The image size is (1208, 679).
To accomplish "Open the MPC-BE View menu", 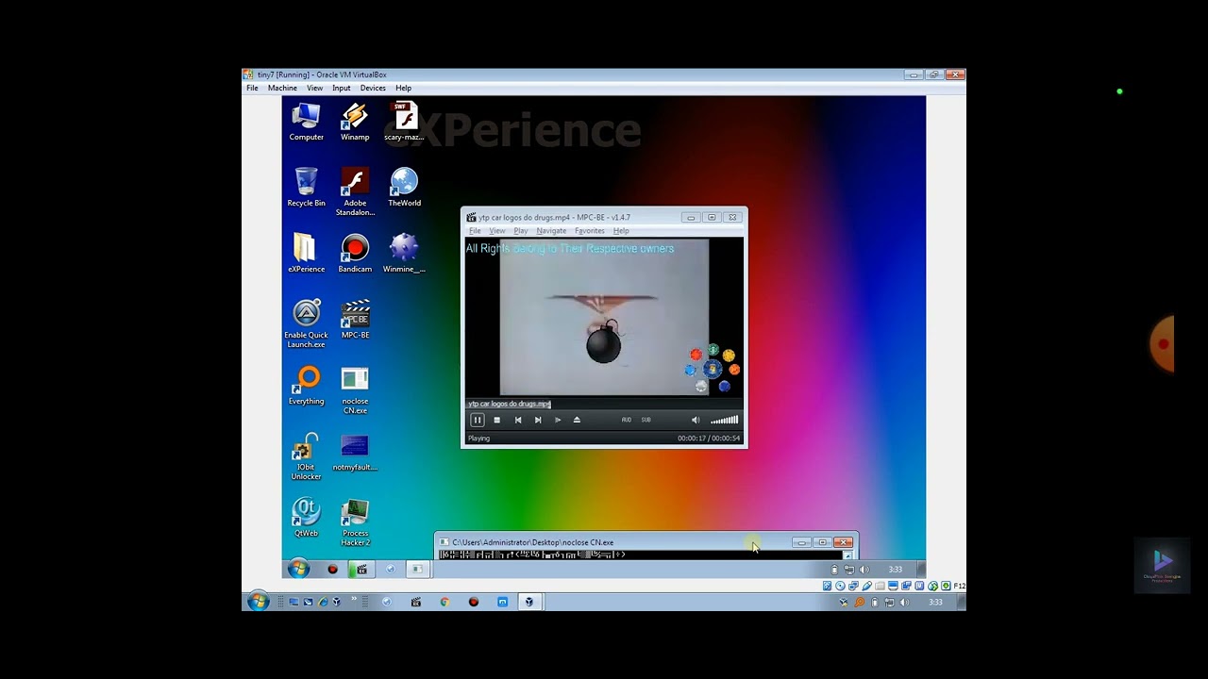I will (497, 231).
